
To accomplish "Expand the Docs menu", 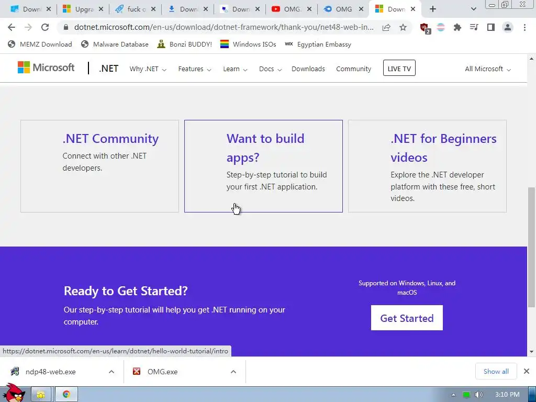I will pos(270,69).
